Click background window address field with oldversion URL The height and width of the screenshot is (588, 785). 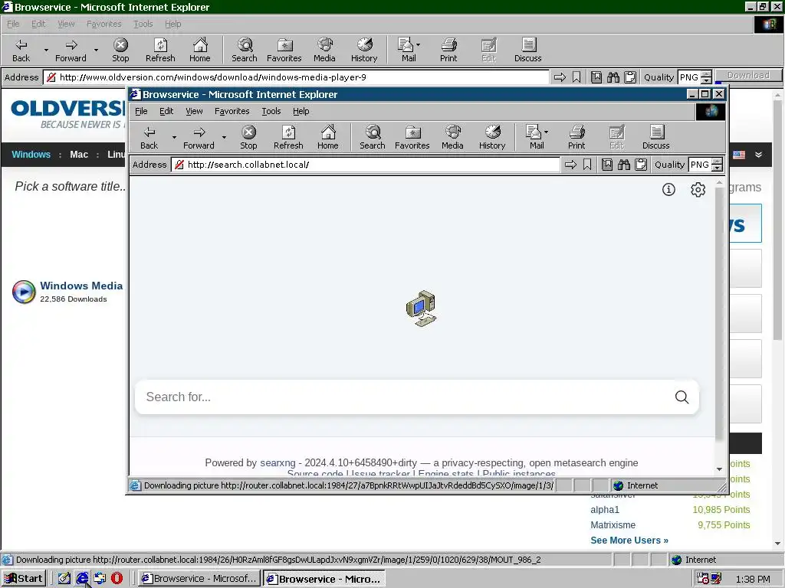tap(297, 77)
